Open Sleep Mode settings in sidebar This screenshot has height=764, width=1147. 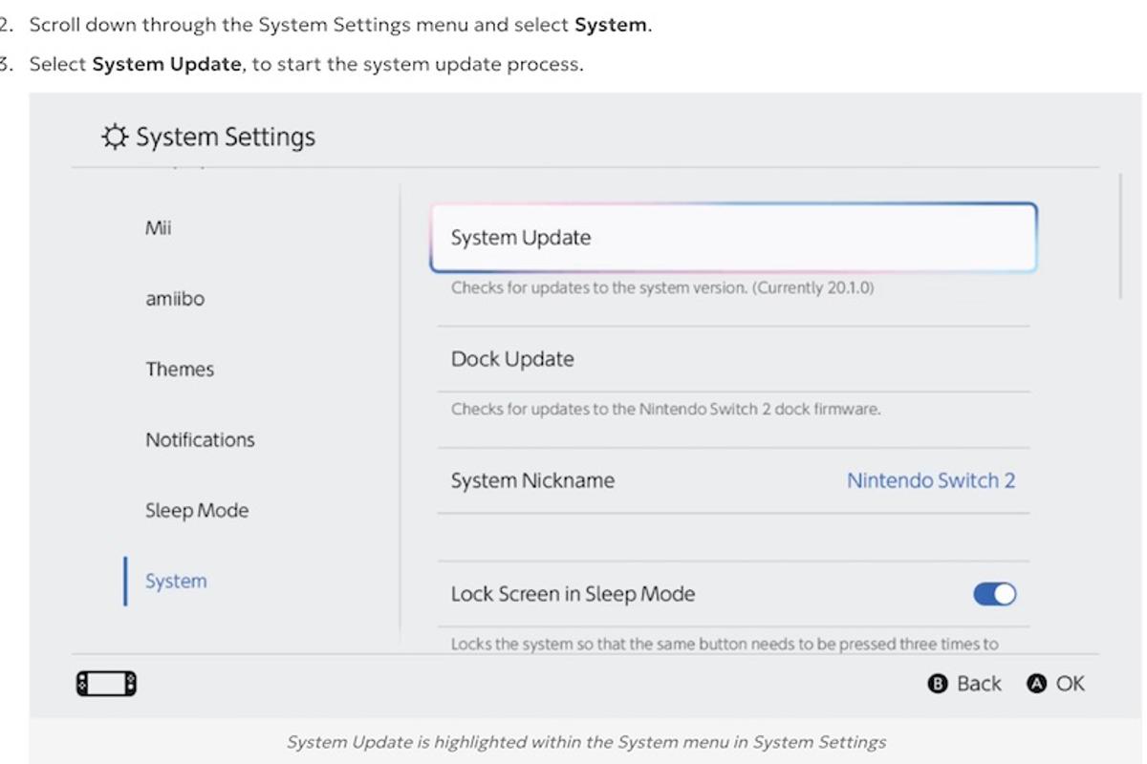click(x=197, y=511)
